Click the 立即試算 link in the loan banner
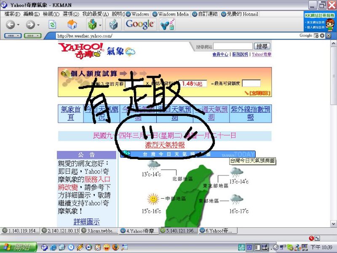Viewport: 337px width, 253px height. click(259, 93)
